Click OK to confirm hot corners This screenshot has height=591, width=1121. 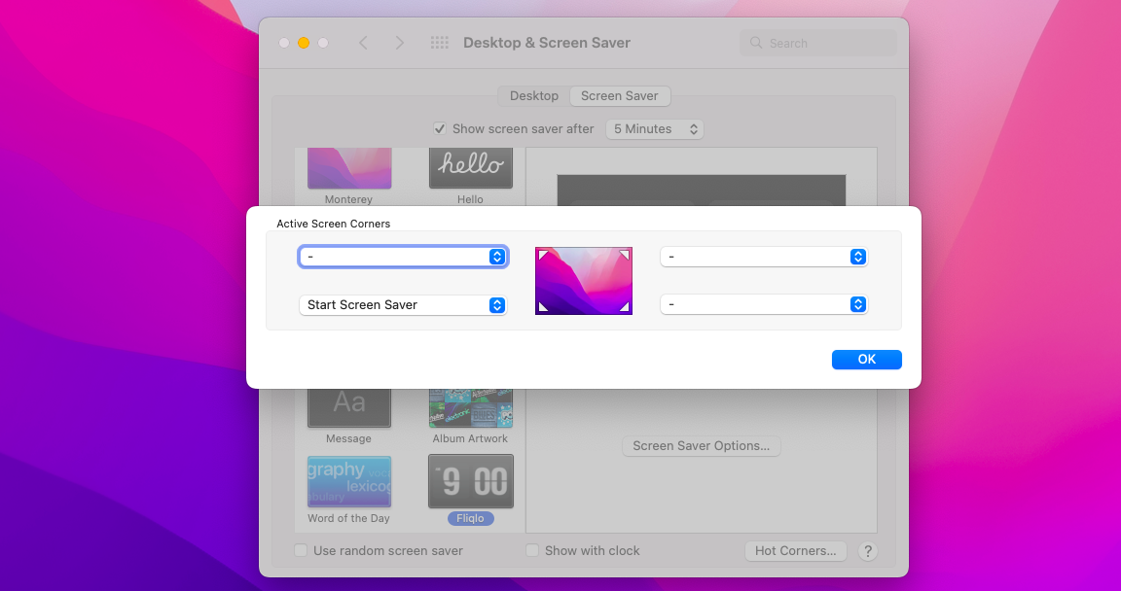point(866,359)
